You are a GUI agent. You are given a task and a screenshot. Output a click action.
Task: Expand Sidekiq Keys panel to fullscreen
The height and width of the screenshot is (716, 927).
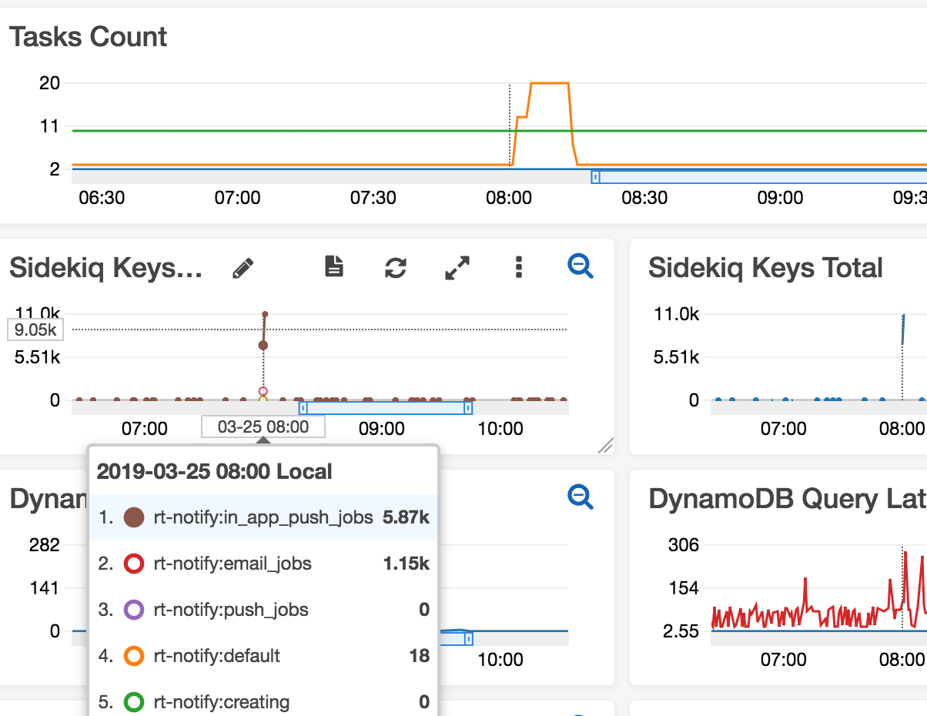pyautogui.click(x=458, y=267)
